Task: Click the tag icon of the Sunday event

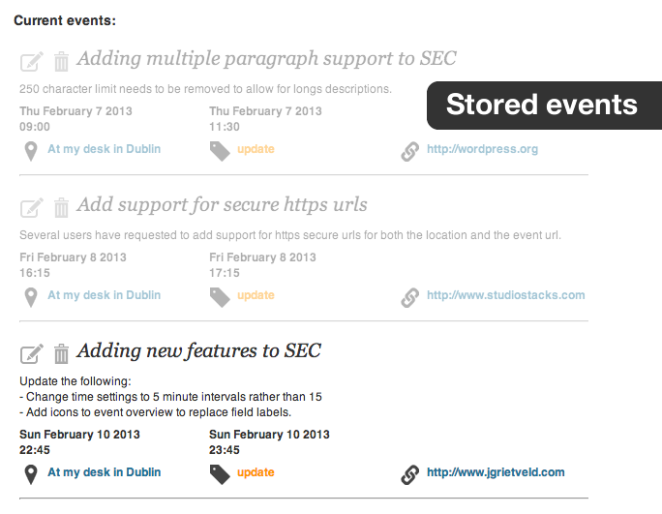Action: [220, 474]
